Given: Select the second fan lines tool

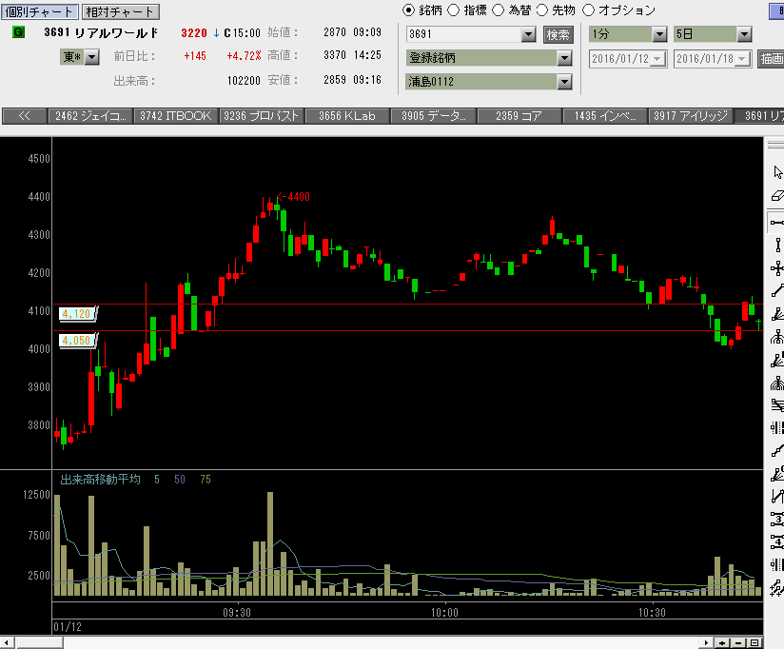Looking at the screenshot, I should 777,360.
